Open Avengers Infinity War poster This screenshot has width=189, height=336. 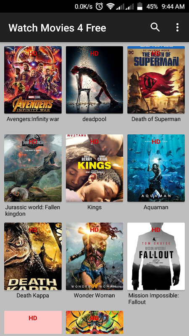point(33,80)
